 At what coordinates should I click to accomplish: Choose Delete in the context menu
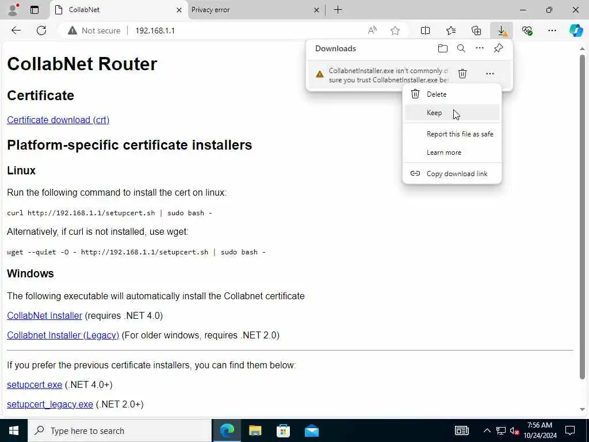[x=452, y=94]
